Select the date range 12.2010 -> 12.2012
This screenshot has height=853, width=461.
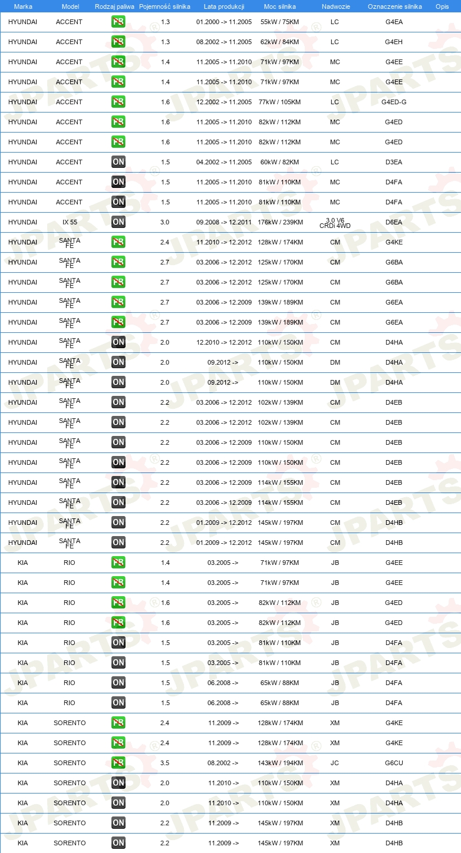(224, 342)
